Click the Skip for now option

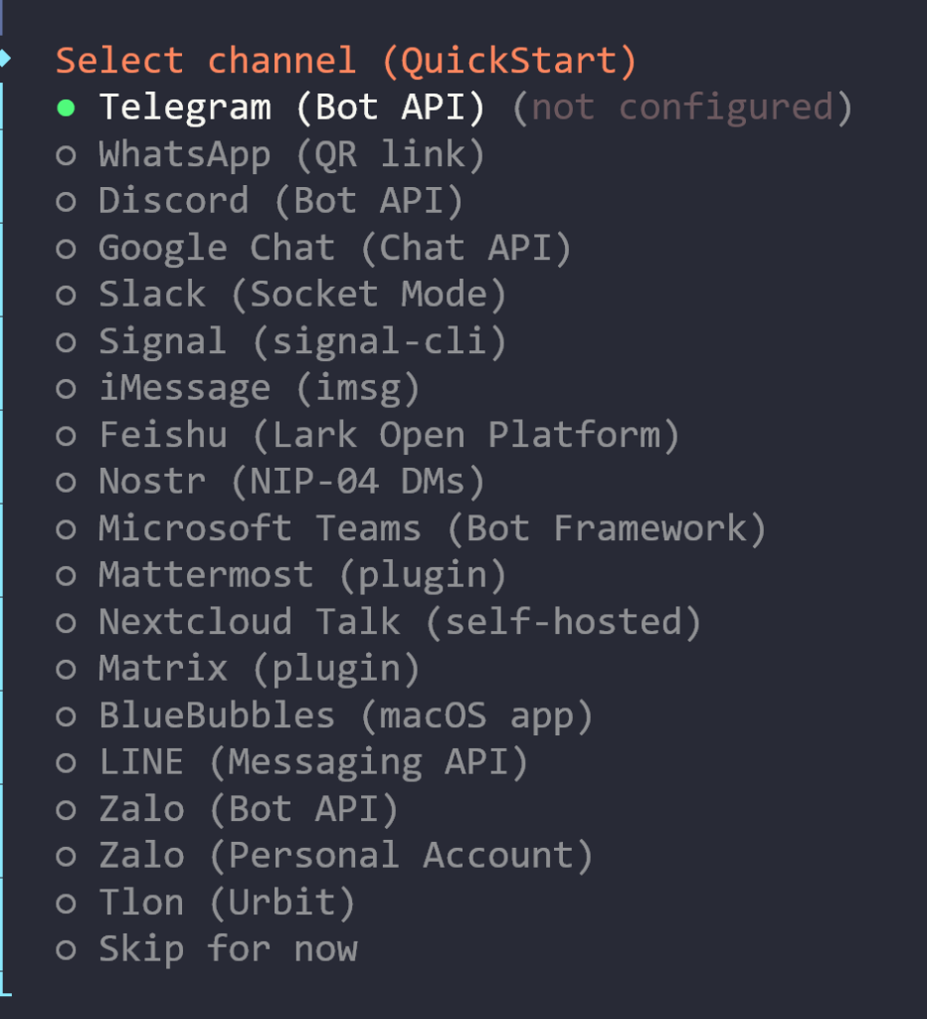pos(227,949)
